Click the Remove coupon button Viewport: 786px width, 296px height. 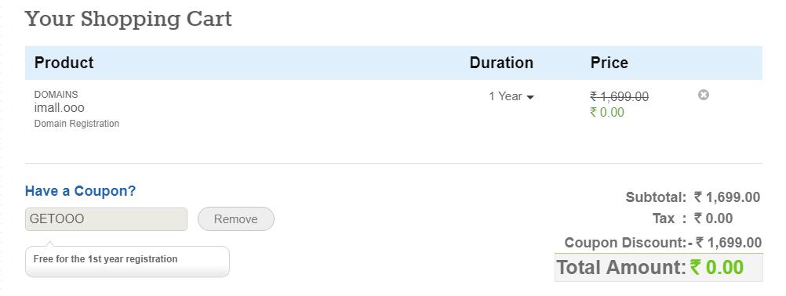(236, 219)
